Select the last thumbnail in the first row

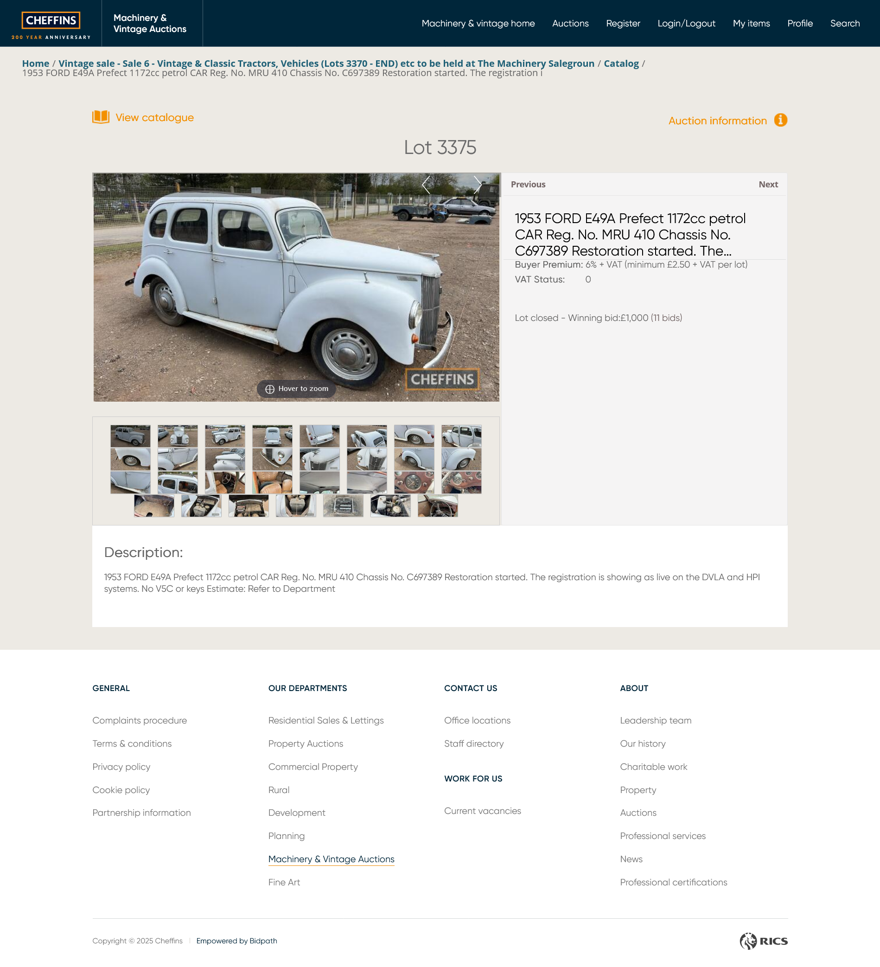tap(461, 436)
